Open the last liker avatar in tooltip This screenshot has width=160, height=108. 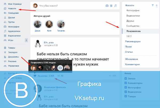coord(67,68)
